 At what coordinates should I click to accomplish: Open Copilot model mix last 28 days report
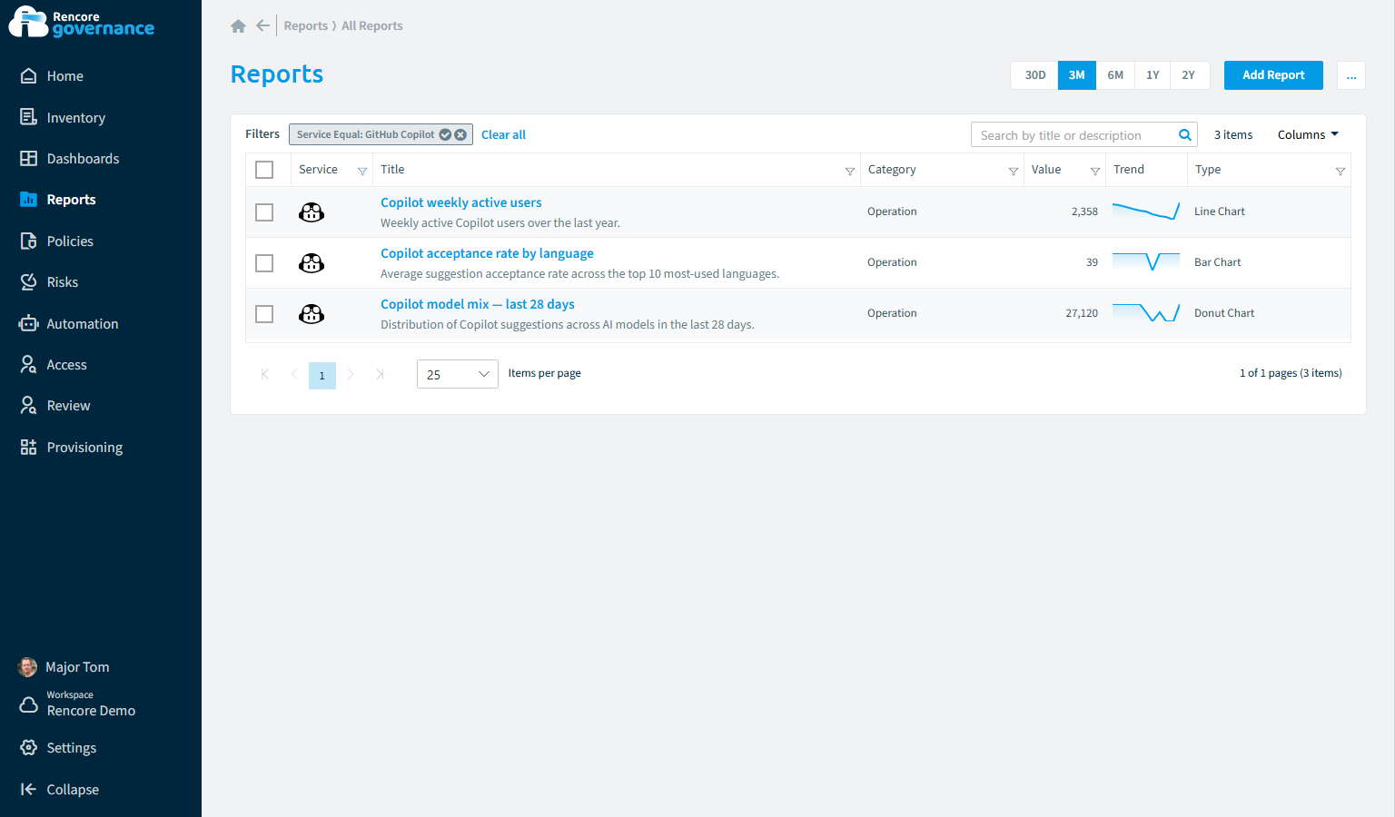(478, 304)
